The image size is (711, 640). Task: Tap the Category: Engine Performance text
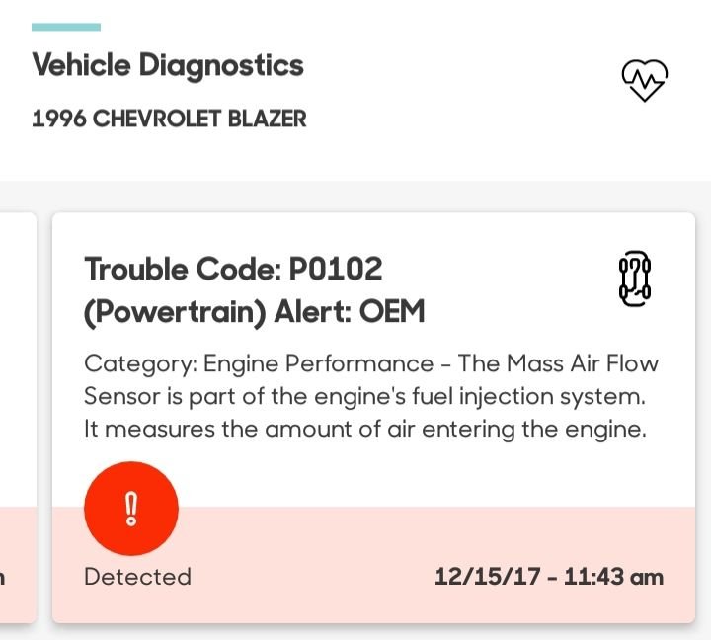tap(259, 363)
